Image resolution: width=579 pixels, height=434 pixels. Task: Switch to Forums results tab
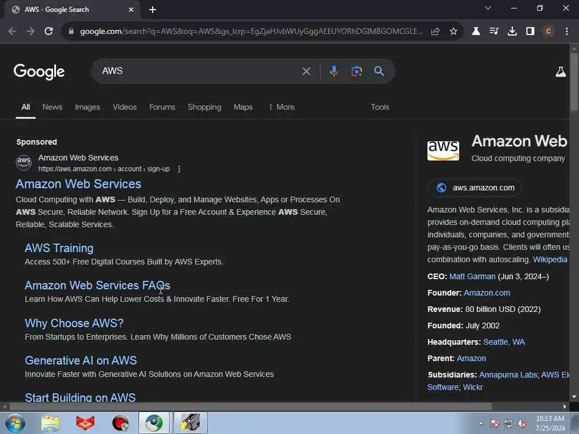click(x=162, y=107)
